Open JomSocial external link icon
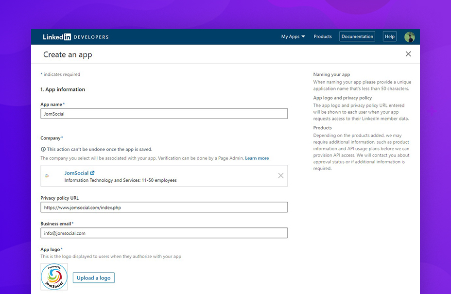 click(92, 173)
